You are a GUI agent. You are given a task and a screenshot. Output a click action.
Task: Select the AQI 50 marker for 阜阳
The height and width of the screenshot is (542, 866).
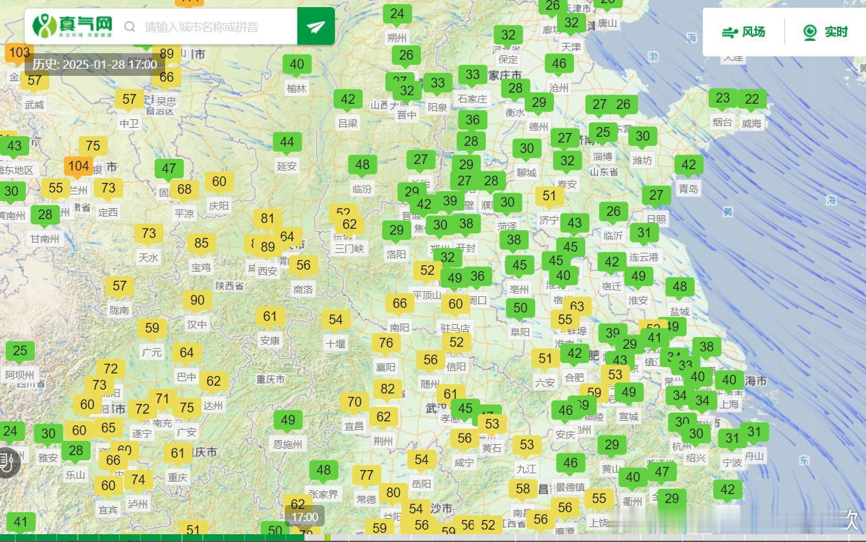pyautogui.click(x=520, y=308)
